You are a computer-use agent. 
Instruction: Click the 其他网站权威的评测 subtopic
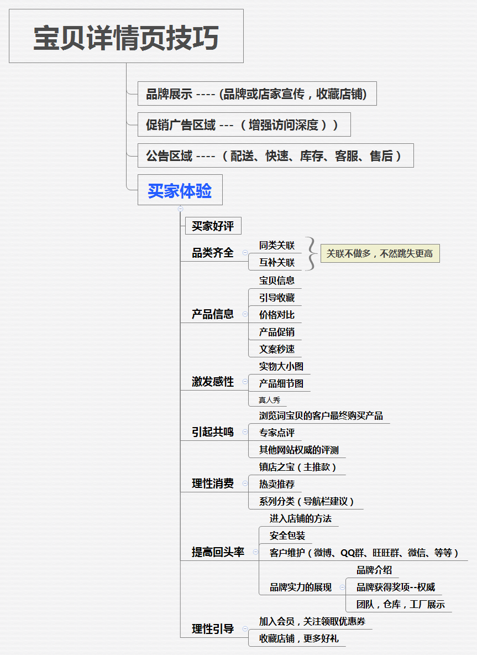299,450
